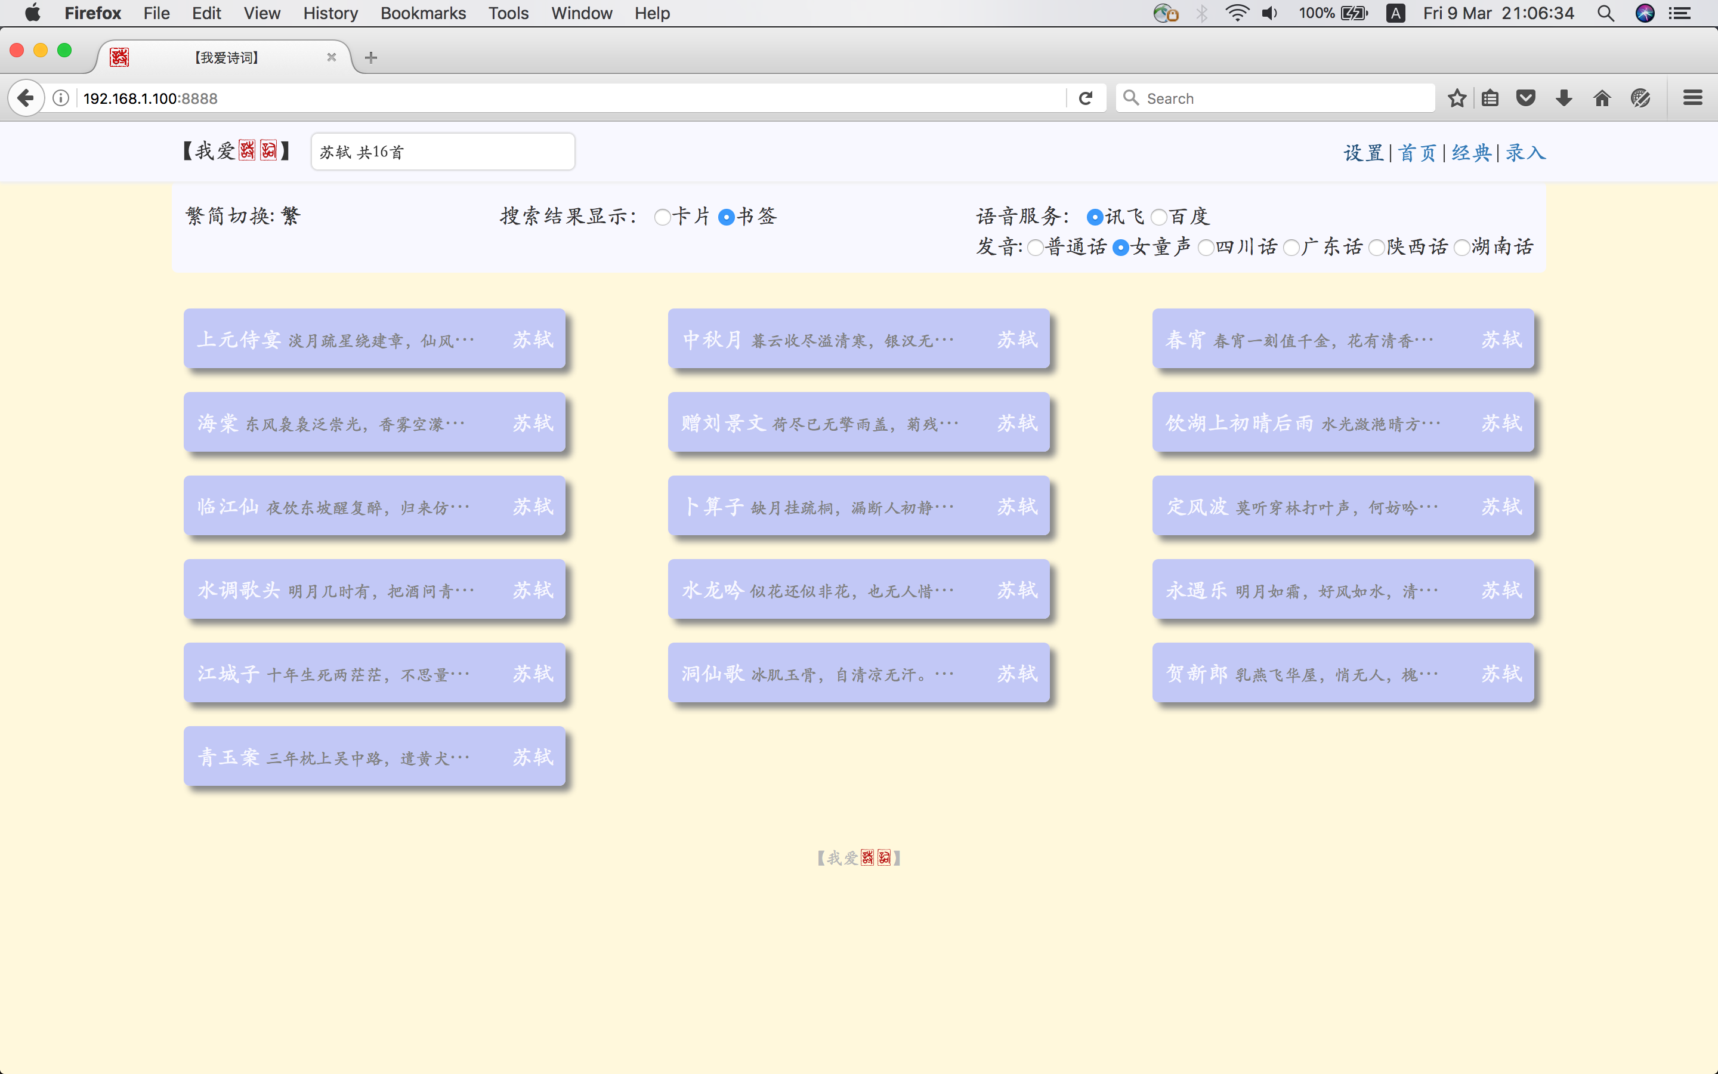The height and width of the screenshot is (1074, 1718).
Task: Show bookmarks list icon in toolbar
Action: tap(1490, 98)
